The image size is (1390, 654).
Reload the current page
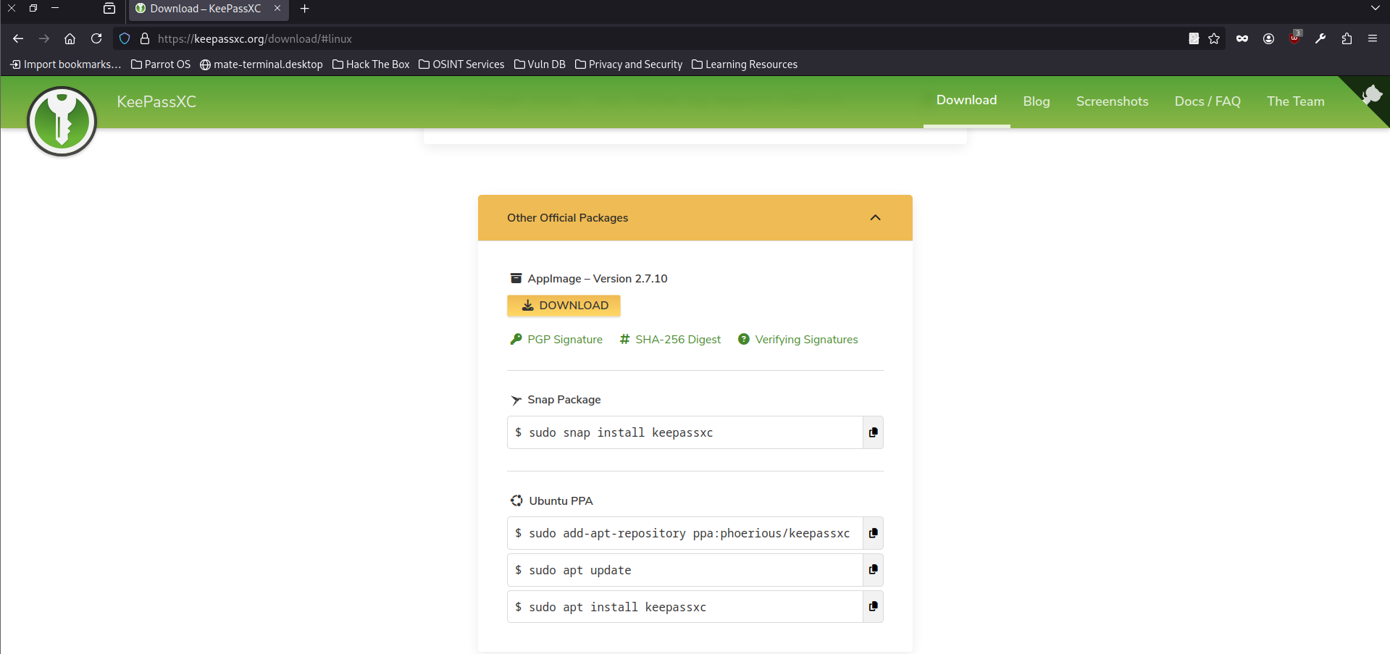coord(96,38)
